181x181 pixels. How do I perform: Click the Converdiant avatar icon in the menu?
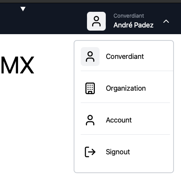[x=90, y=57]
